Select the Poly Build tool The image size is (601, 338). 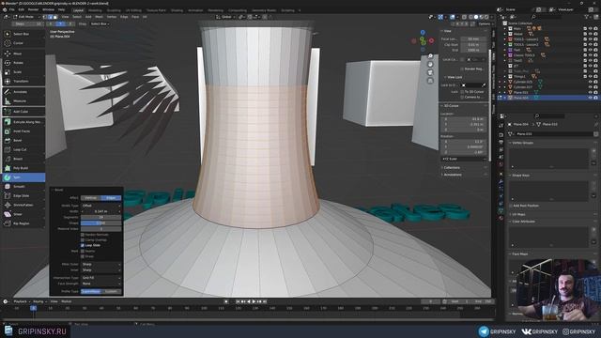23,168
